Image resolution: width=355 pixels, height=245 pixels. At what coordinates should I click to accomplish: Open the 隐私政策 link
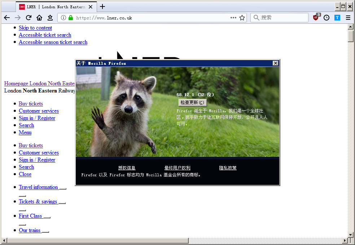click(228, 168)
